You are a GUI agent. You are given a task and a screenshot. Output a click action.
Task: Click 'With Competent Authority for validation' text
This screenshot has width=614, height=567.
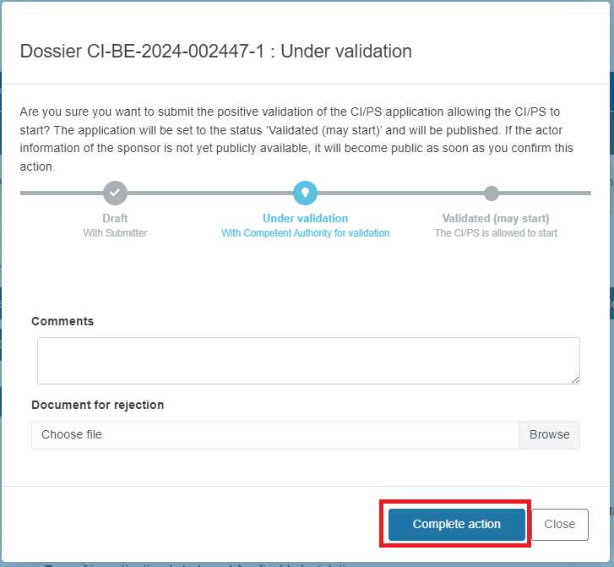[x=306, y=233]
